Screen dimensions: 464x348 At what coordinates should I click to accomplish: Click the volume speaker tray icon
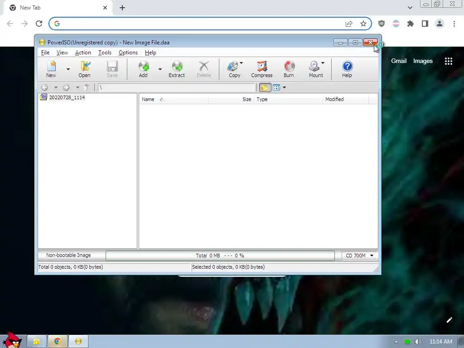pos(418,342)
